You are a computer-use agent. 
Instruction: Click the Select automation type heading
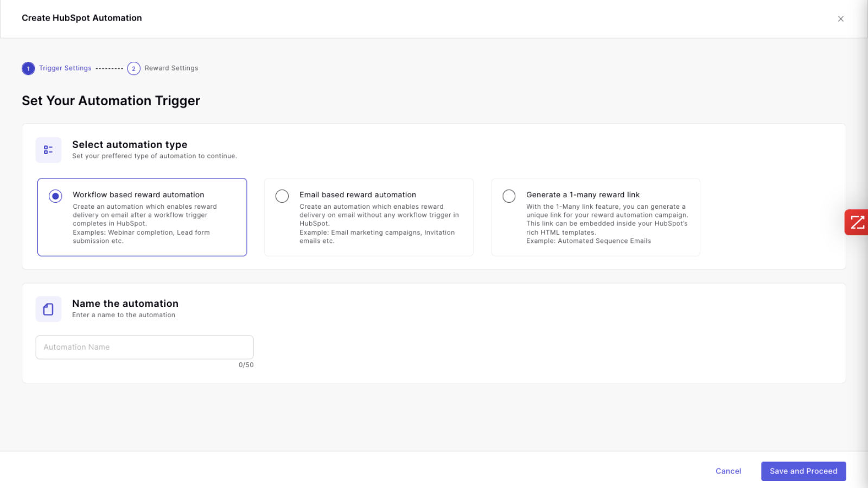click(x=130, y=145)
